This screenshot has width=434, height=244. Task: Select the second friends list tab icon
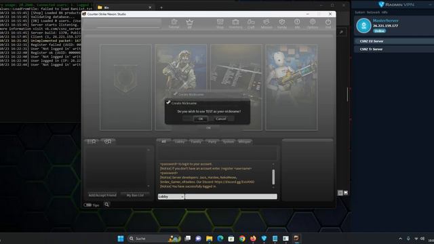108,142
